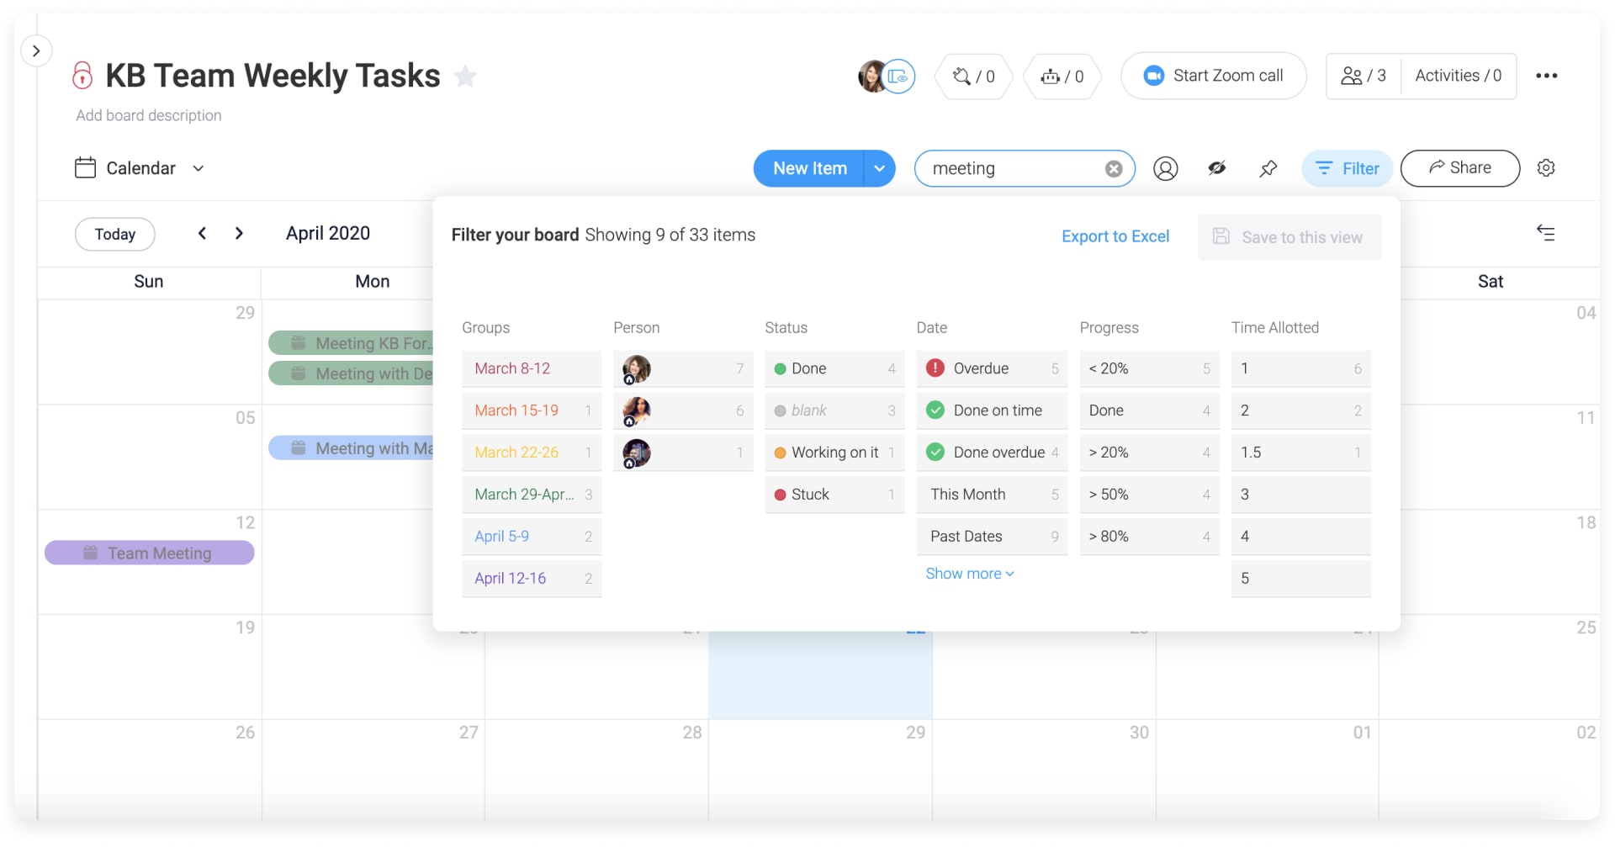Select the orange Working on it status
Image resolution: width=1615 pixels, height=847 pixels.
coord(834,453)
